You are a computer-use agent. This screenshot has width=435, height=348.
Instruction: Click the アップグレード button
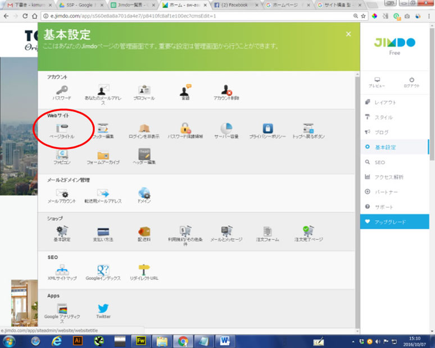coord(395,222)
